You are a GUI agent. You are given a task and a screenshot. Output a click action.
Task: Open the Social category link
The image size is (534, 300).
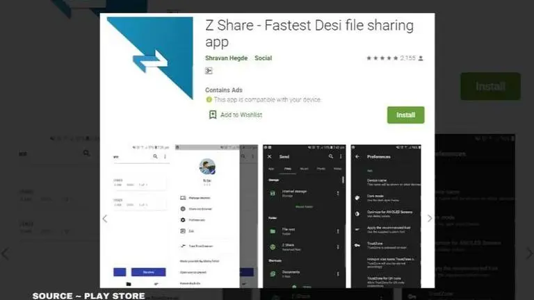click(264, 58)
